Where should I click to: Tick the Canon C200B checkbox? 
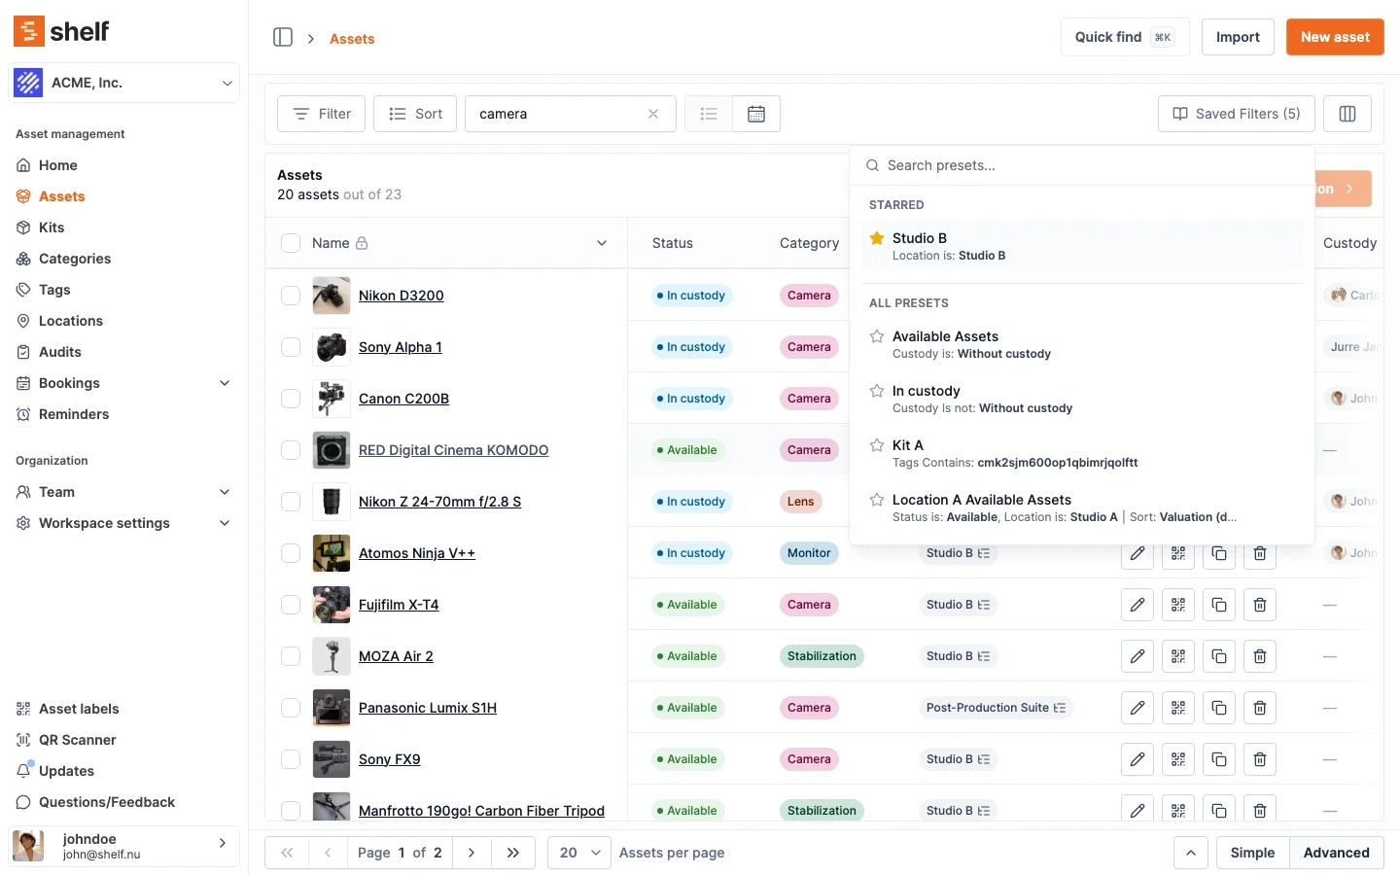coord(291,399)
